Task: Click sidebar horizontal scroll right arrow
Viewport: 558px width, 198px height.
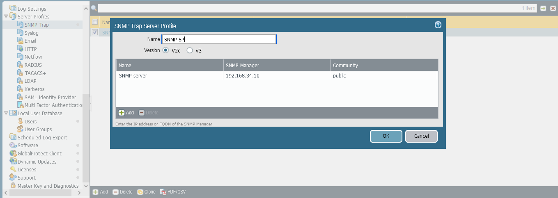Action: pyautogui.click(x=80, y=193)
